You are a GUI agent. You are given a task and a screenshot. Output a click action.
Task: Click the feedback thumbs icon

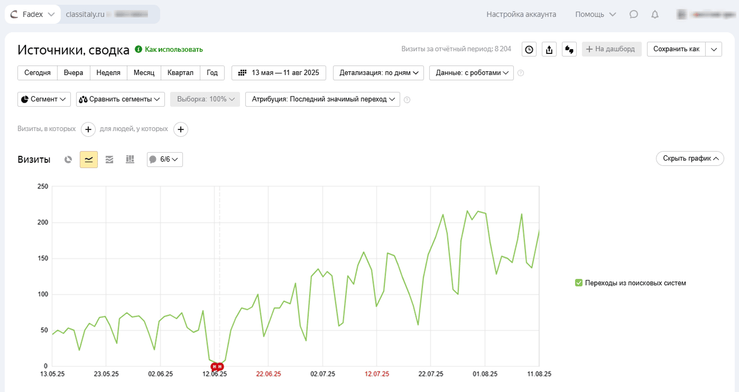pos(569,49)
